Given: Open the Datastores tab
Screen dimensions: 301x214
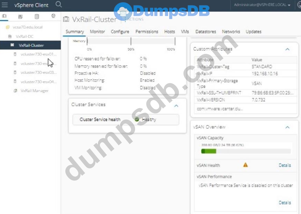Looking at the screenshot, I should coord(206,32).
